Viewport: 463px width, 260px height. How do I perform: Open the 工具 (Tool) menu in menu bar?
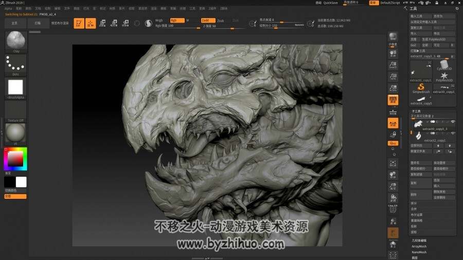click(192, 9)
